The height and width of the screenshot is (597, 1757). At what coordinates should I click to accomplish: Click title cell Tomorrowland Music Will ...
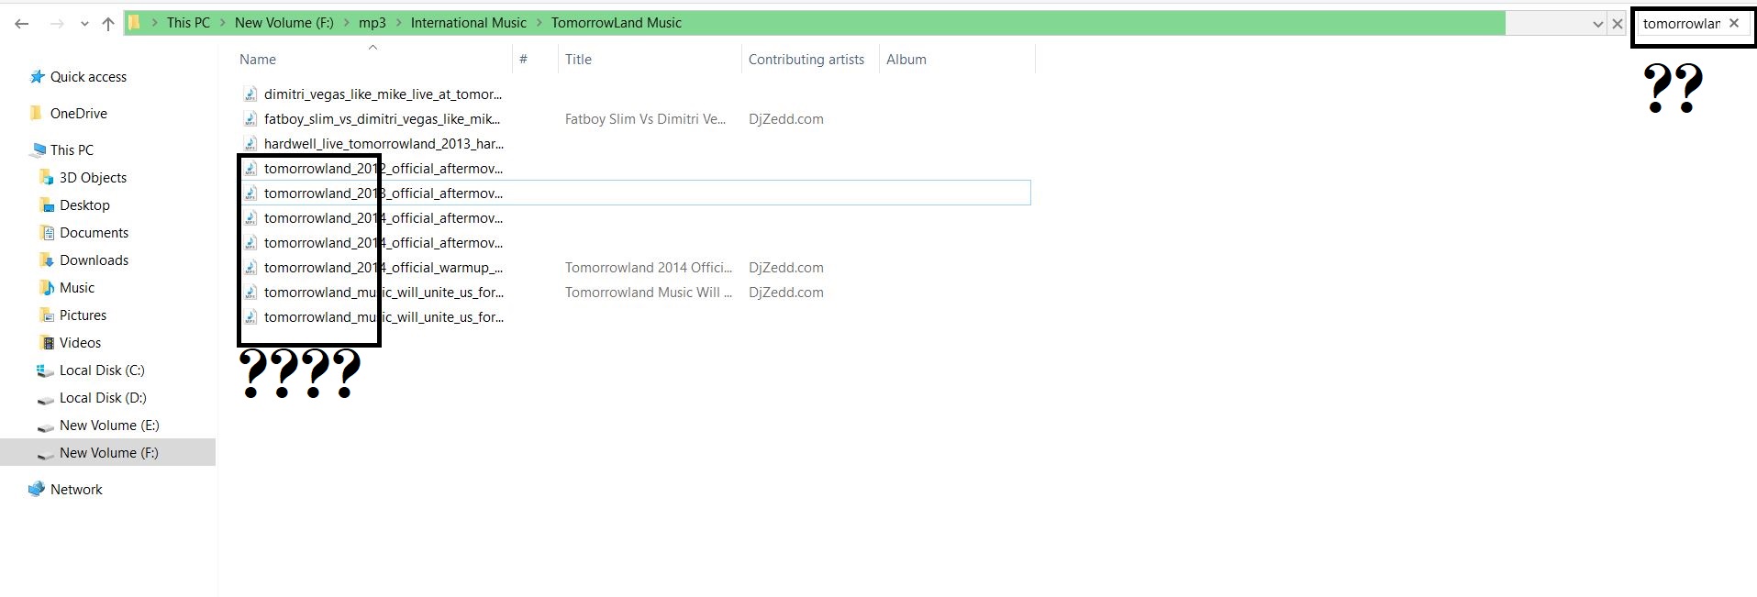649,293
